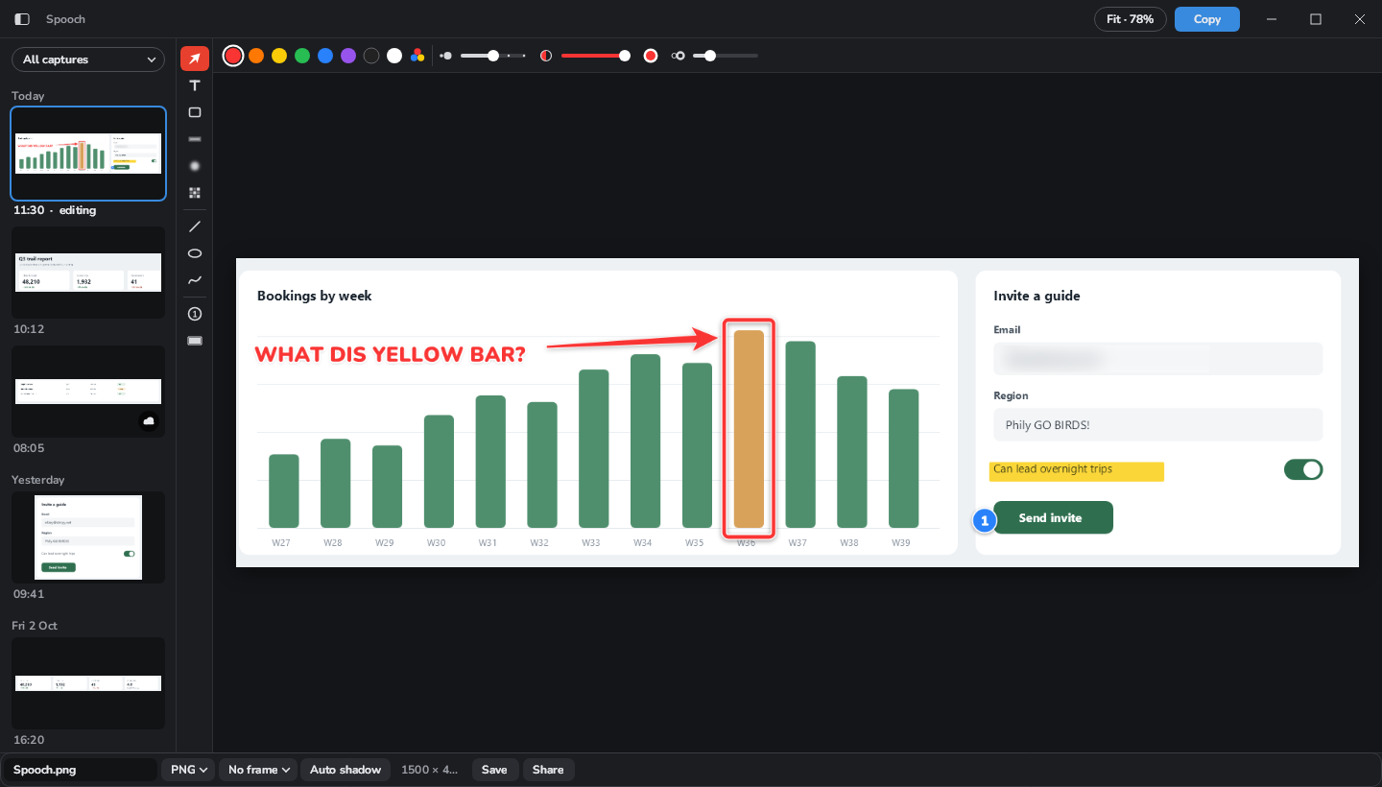Click the rightmost slider after the ring icon

pyautogui.click(x=726, y=56)
